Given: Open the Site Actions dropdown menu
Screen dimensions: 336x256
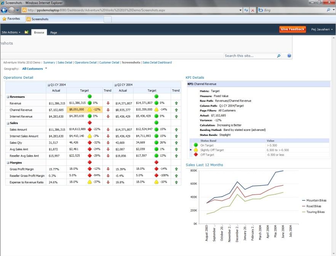Looking at the screenshot, I should (x=11, y=32).
